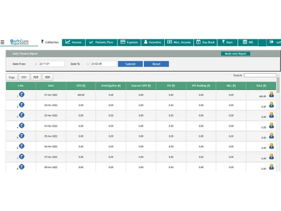
Task: Export the table as CSV
Action: tap(24, 77)
